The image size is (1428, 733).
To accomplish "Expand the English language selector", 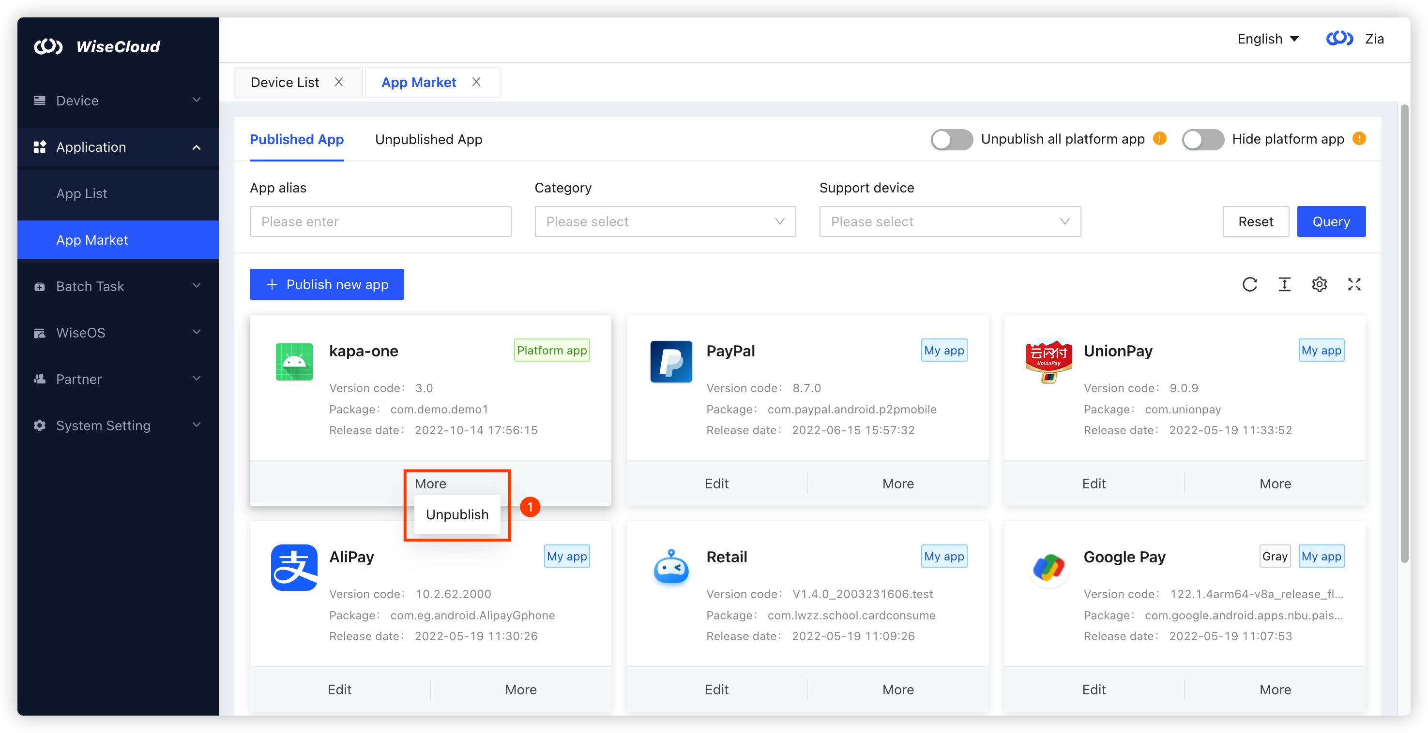I will (x=1268, y=39).
